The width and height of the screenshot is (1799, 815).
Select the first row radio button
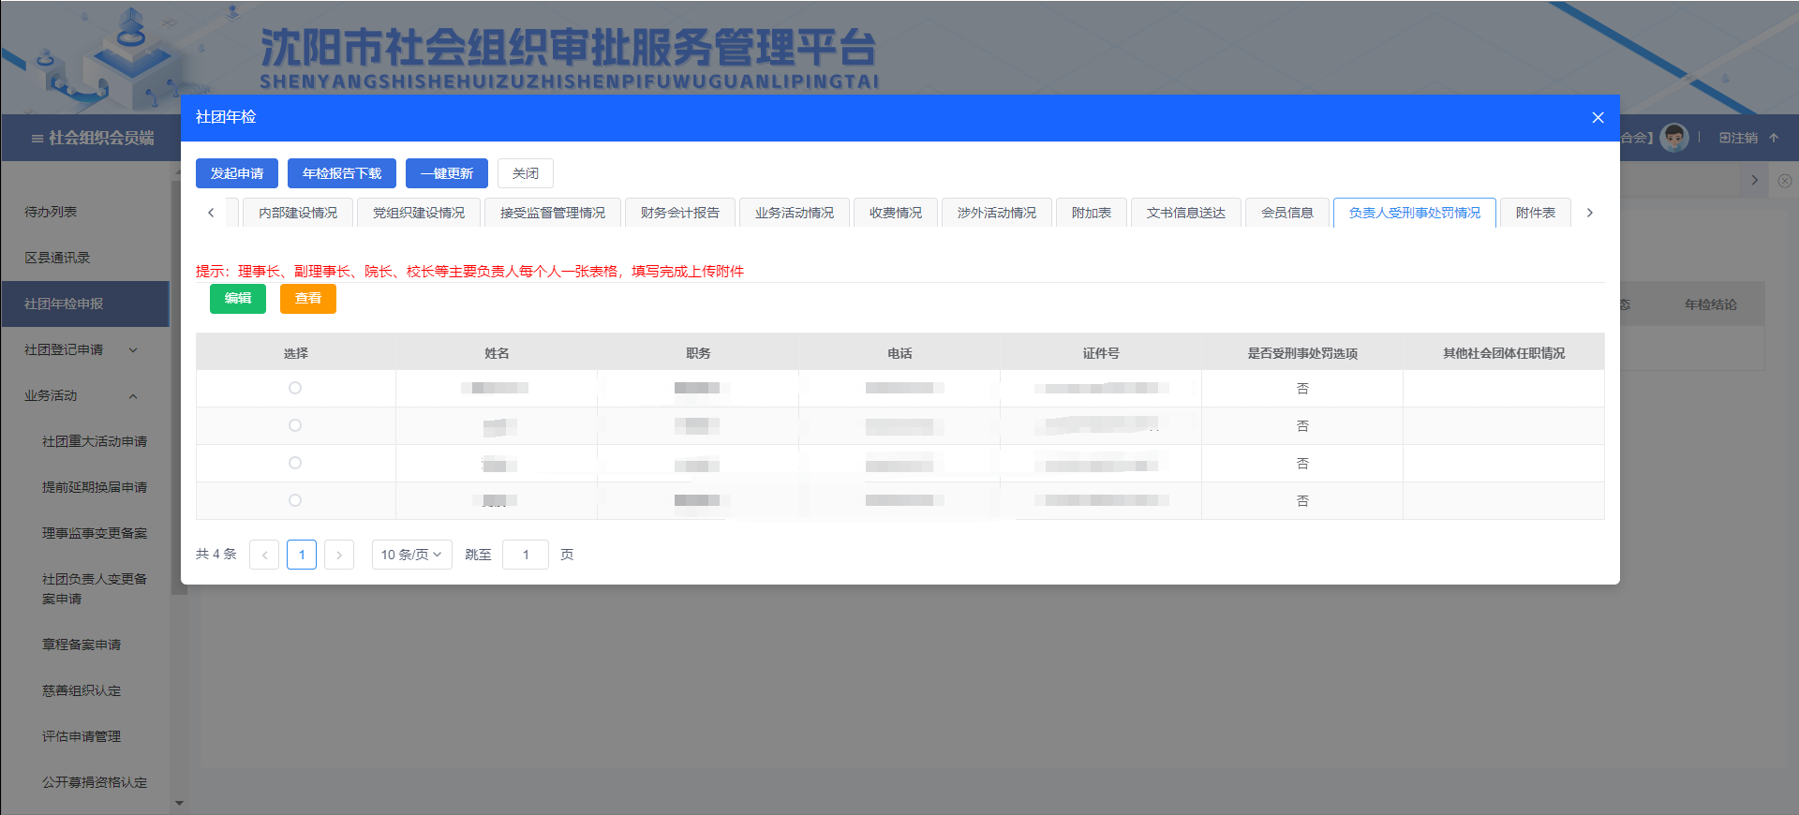[295, 388]
